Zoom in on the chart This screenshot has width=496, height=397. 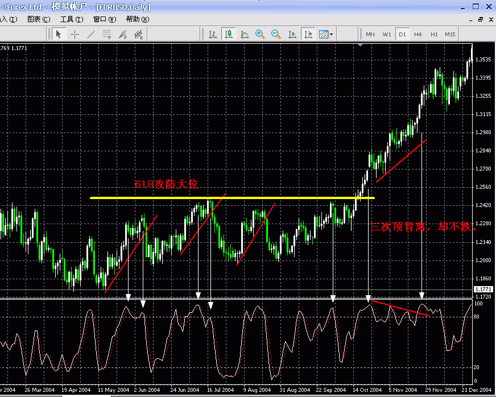260,34
